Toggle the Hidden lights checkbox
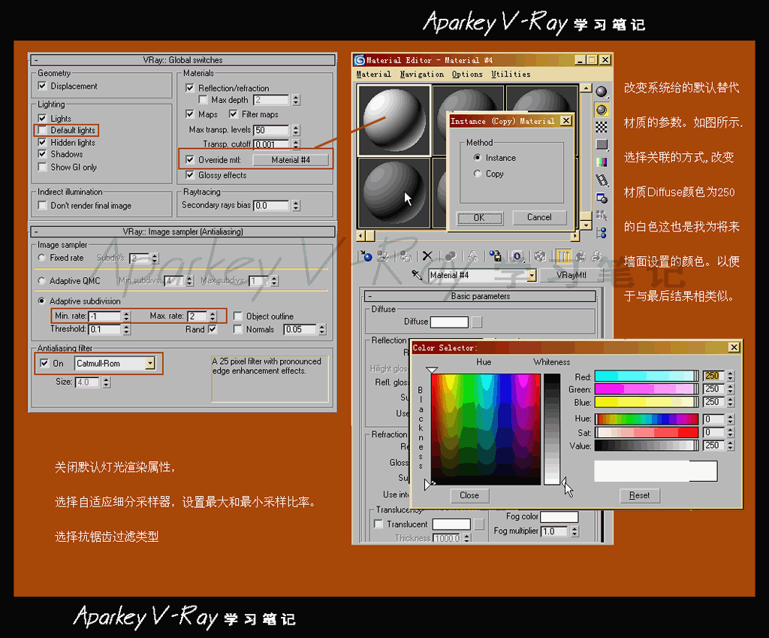This screenshot has height=638, width=769. pos(42,142)
